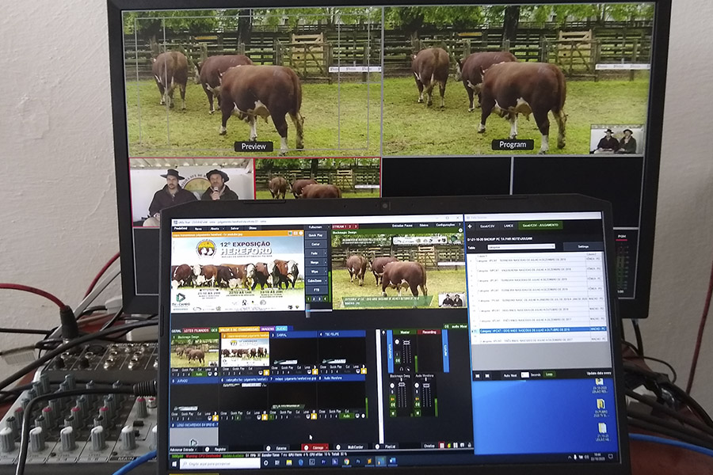Expand the Merge transition dropdown arrow
This screenshot has height=475, width=713.
326,261
